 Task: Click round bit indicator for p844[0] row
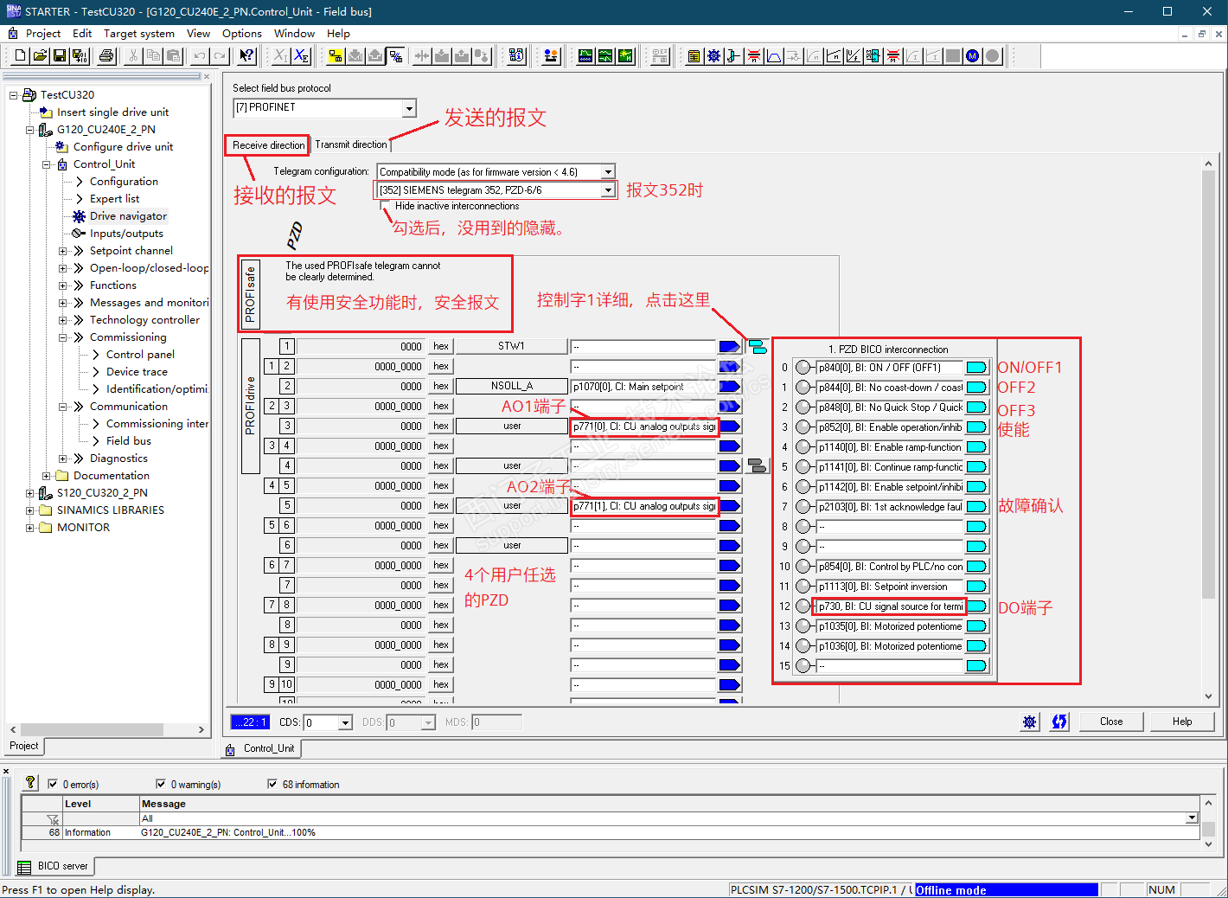(803, 388)
